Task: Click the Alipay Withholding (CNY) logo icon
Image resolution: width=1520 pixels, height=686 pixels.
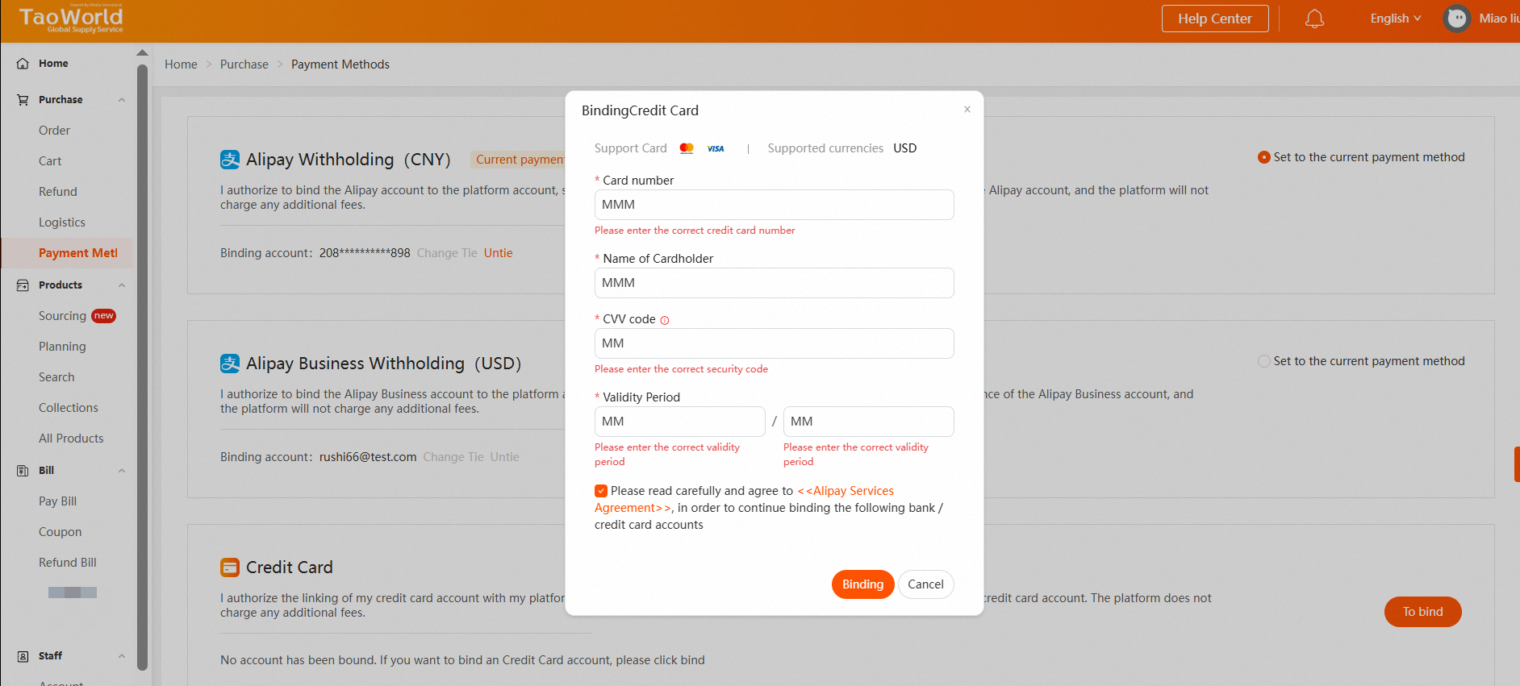Action: coord(230,160)
